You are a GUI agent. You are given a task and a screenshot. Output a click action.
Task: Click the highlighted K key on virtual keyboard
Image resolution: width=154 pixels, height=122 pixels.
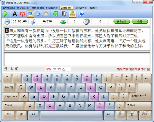click(94, 97)
